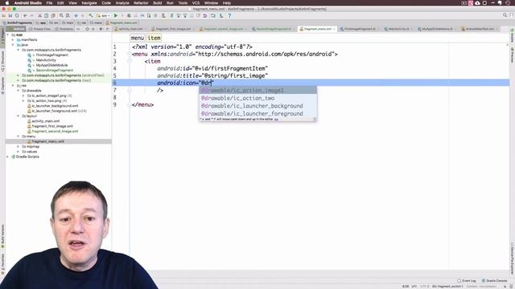Expand ic_action_image1.png group node
The height and width of the screenshot is (289, 515).
[23, 96]
